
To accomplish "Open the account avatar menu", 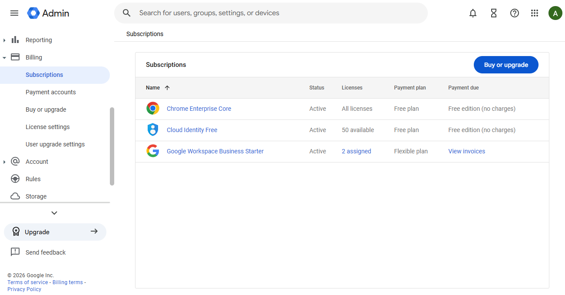I will pyautogui.click(x=555, y=13).
